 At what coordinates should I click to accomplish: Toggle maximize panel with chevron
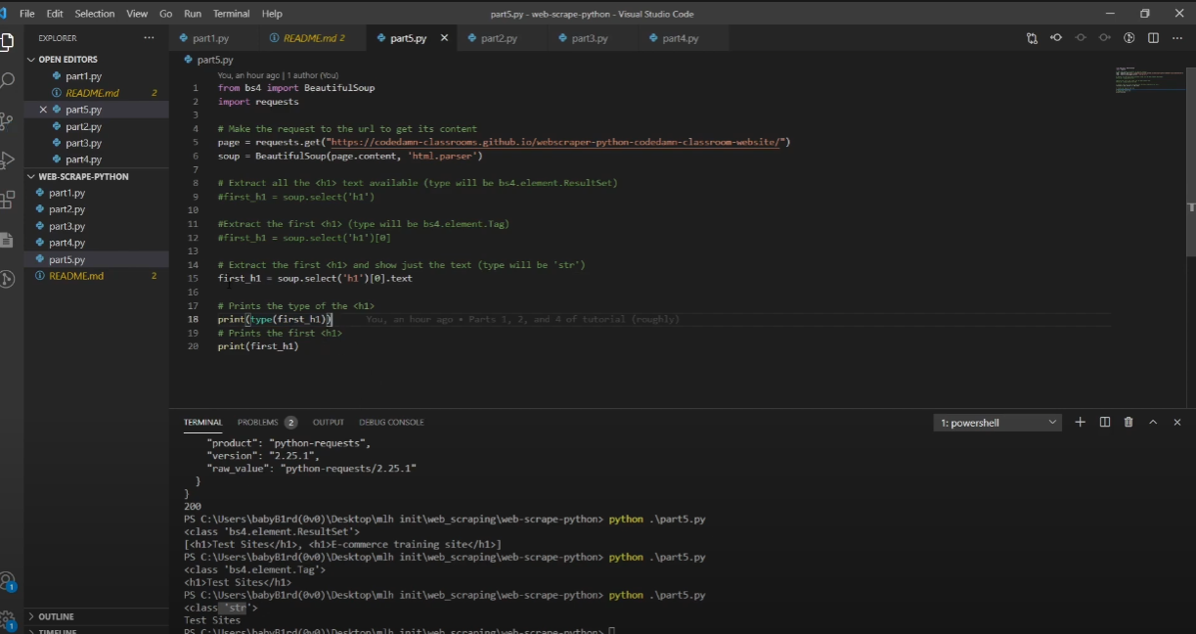click(x=1155, y=422)
